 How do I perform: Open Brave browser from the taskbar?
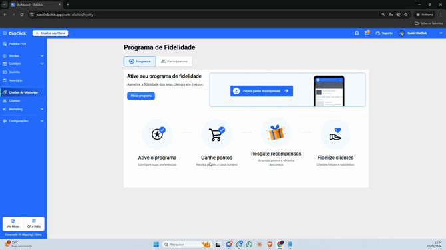click(270, 244)
